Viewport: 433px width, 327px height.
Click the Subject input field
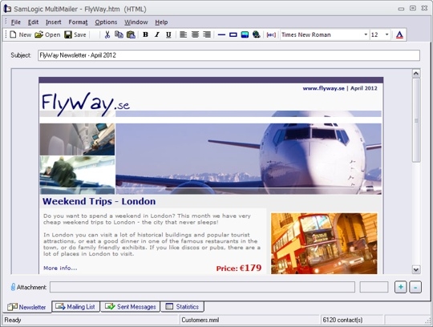coord(229,55)
